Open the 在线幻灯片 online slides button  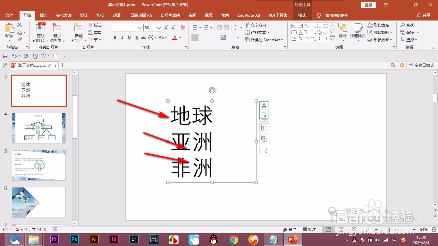click(41, 33)
